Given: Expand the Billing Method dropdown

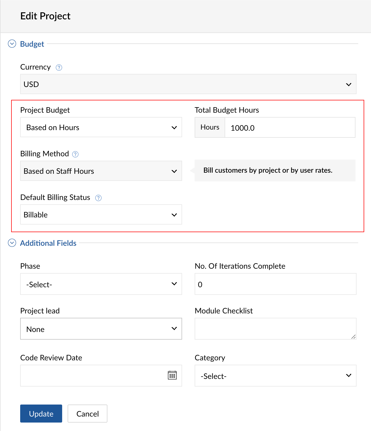Looking at the screenshot, I should point(101,171).
